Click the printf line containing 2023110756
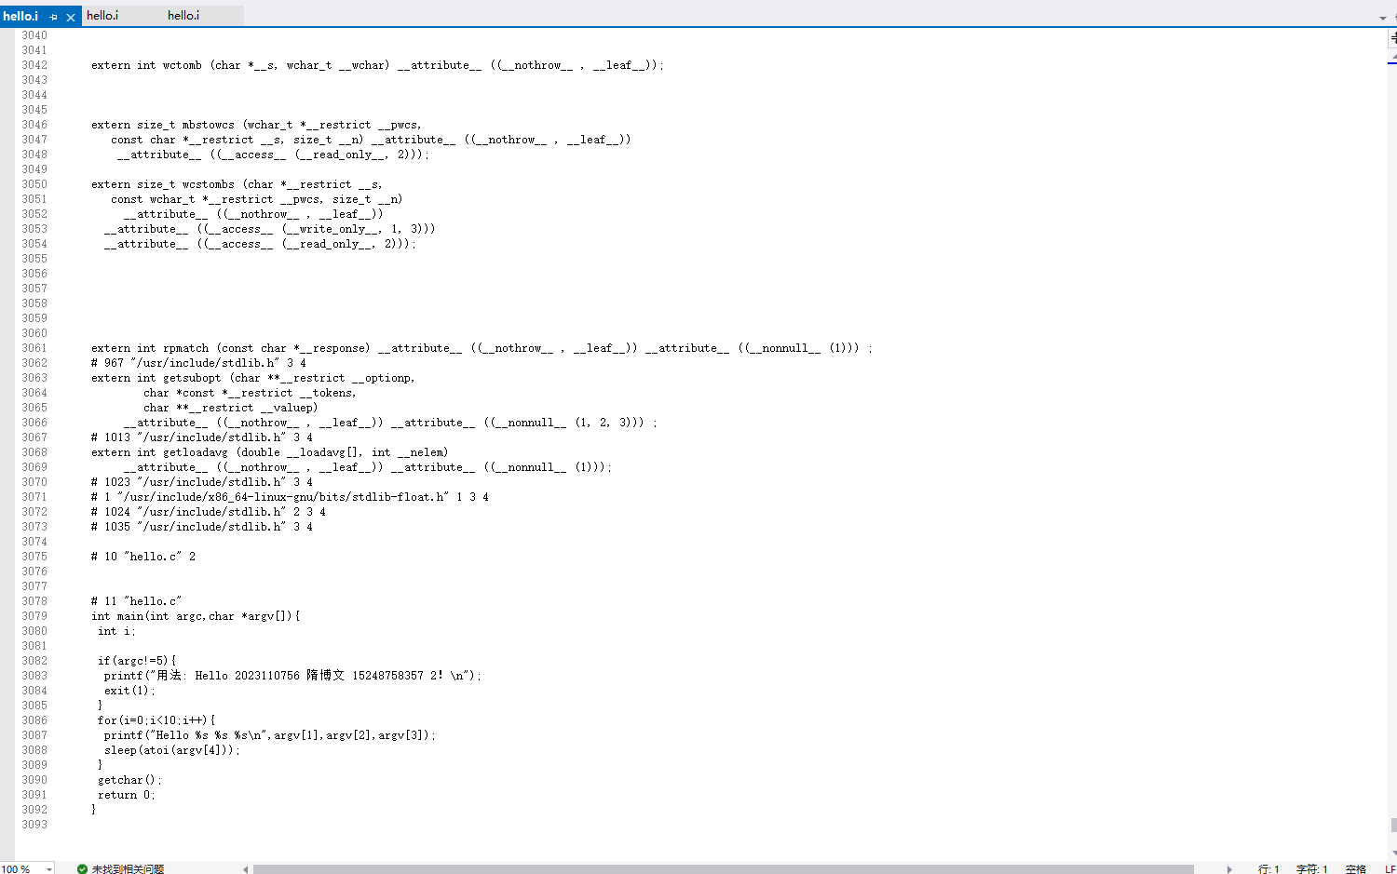 pos(292,676)
